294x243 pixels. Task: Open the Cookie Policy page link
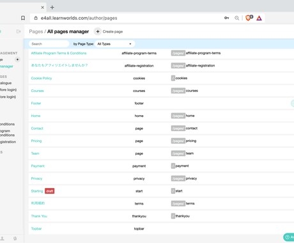42,78
